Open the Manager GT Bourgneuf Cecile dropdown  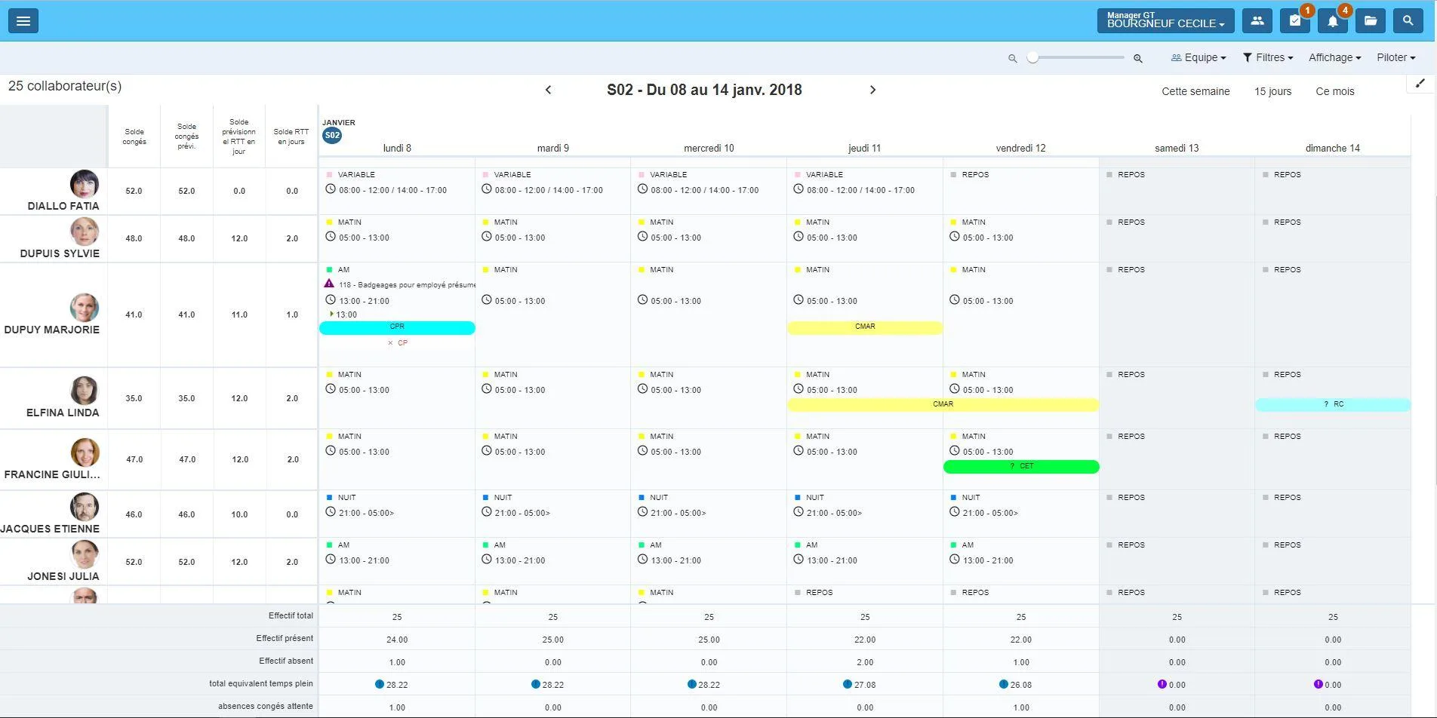click(x=1165, y=21)
